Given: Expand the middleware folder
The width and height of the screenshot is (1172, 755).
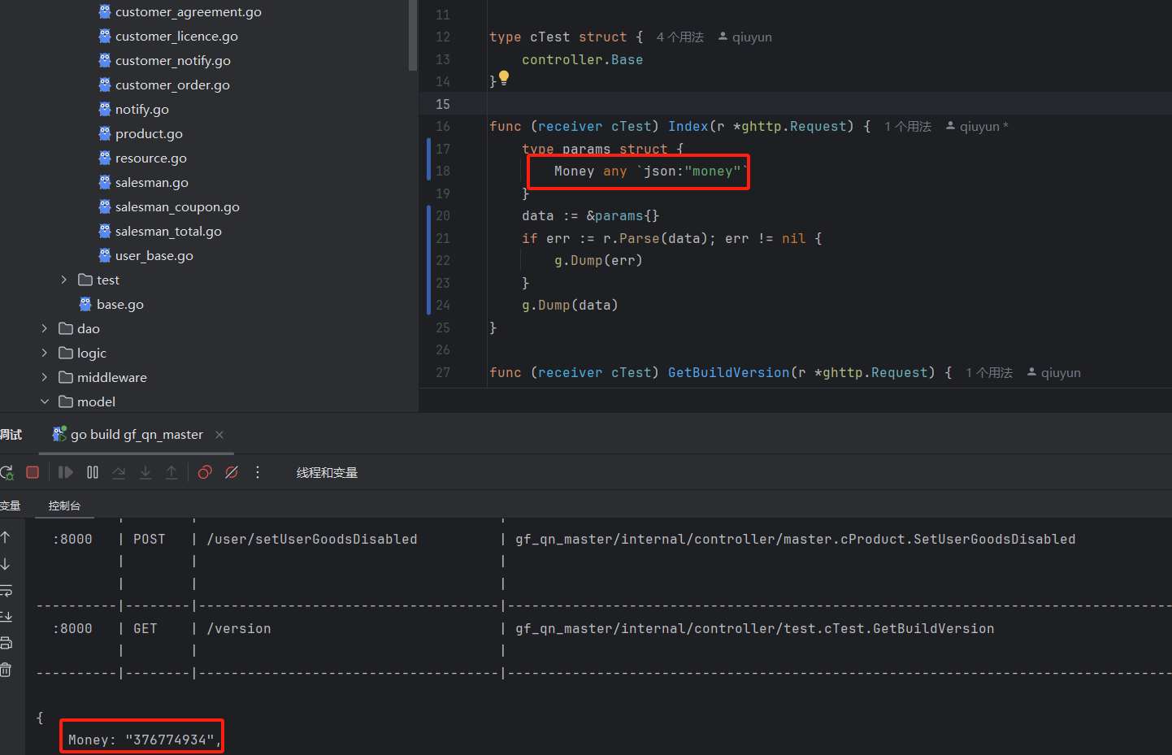Looking at the screenshot, I should 45,377.
